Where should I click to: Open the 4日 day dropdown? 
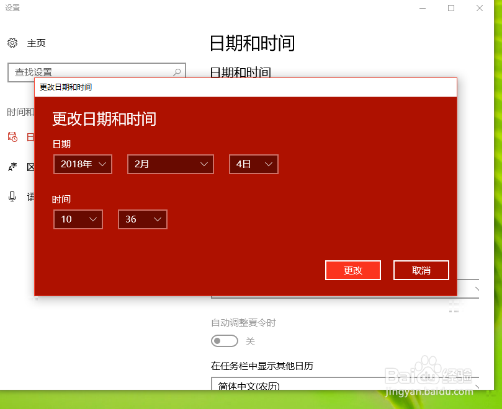(x=253, y=164)
